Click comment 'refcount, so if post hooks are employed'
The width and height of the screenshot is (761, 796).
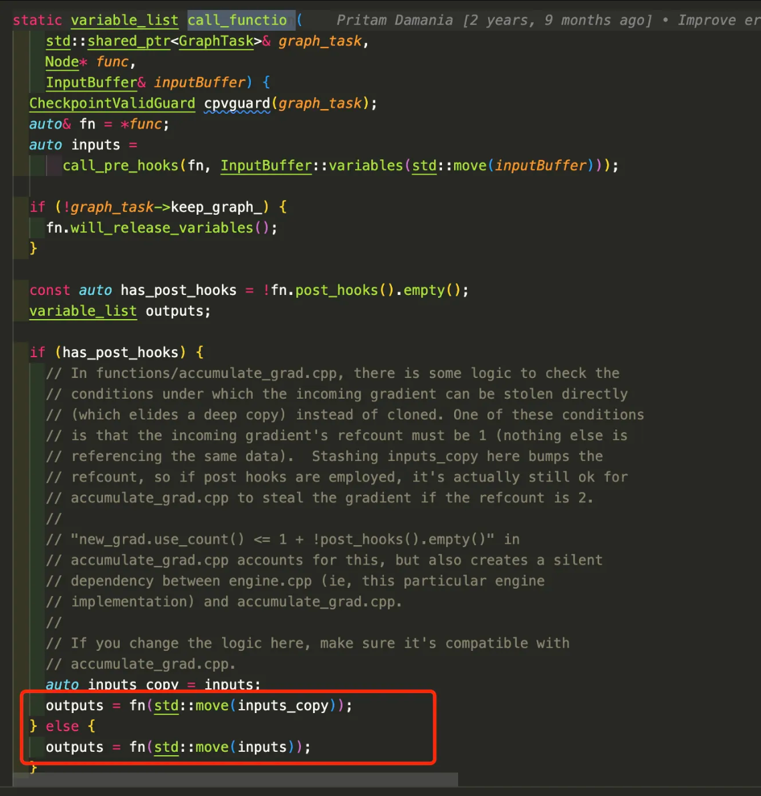click(x=336, y=478)
